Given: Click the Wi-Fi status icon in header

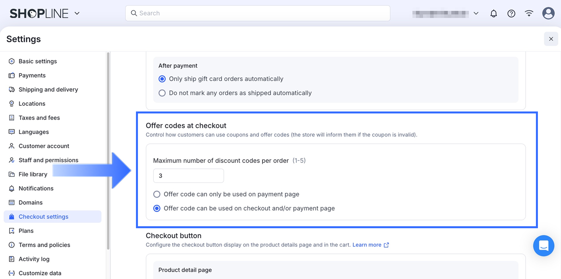Looking at the screenshot, I should pyautogui.click(x=529, y=14).
